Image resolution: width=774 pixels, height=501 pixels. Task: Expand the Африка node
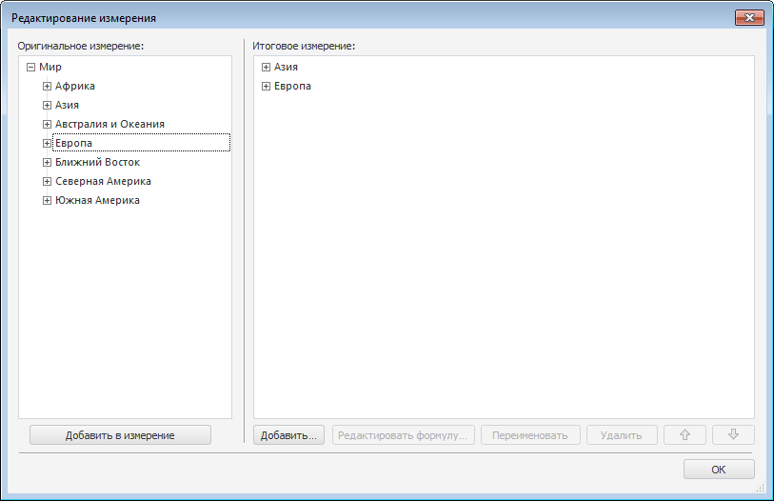pos(47,86)
